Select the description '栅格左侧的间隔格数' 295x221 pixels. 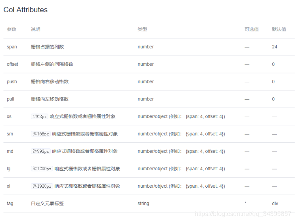(x=52, y=64)
